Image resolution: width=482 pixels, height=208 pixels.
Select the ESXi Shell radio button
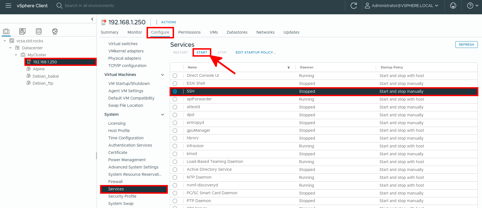pyautogui.click(x=175, y=84)
